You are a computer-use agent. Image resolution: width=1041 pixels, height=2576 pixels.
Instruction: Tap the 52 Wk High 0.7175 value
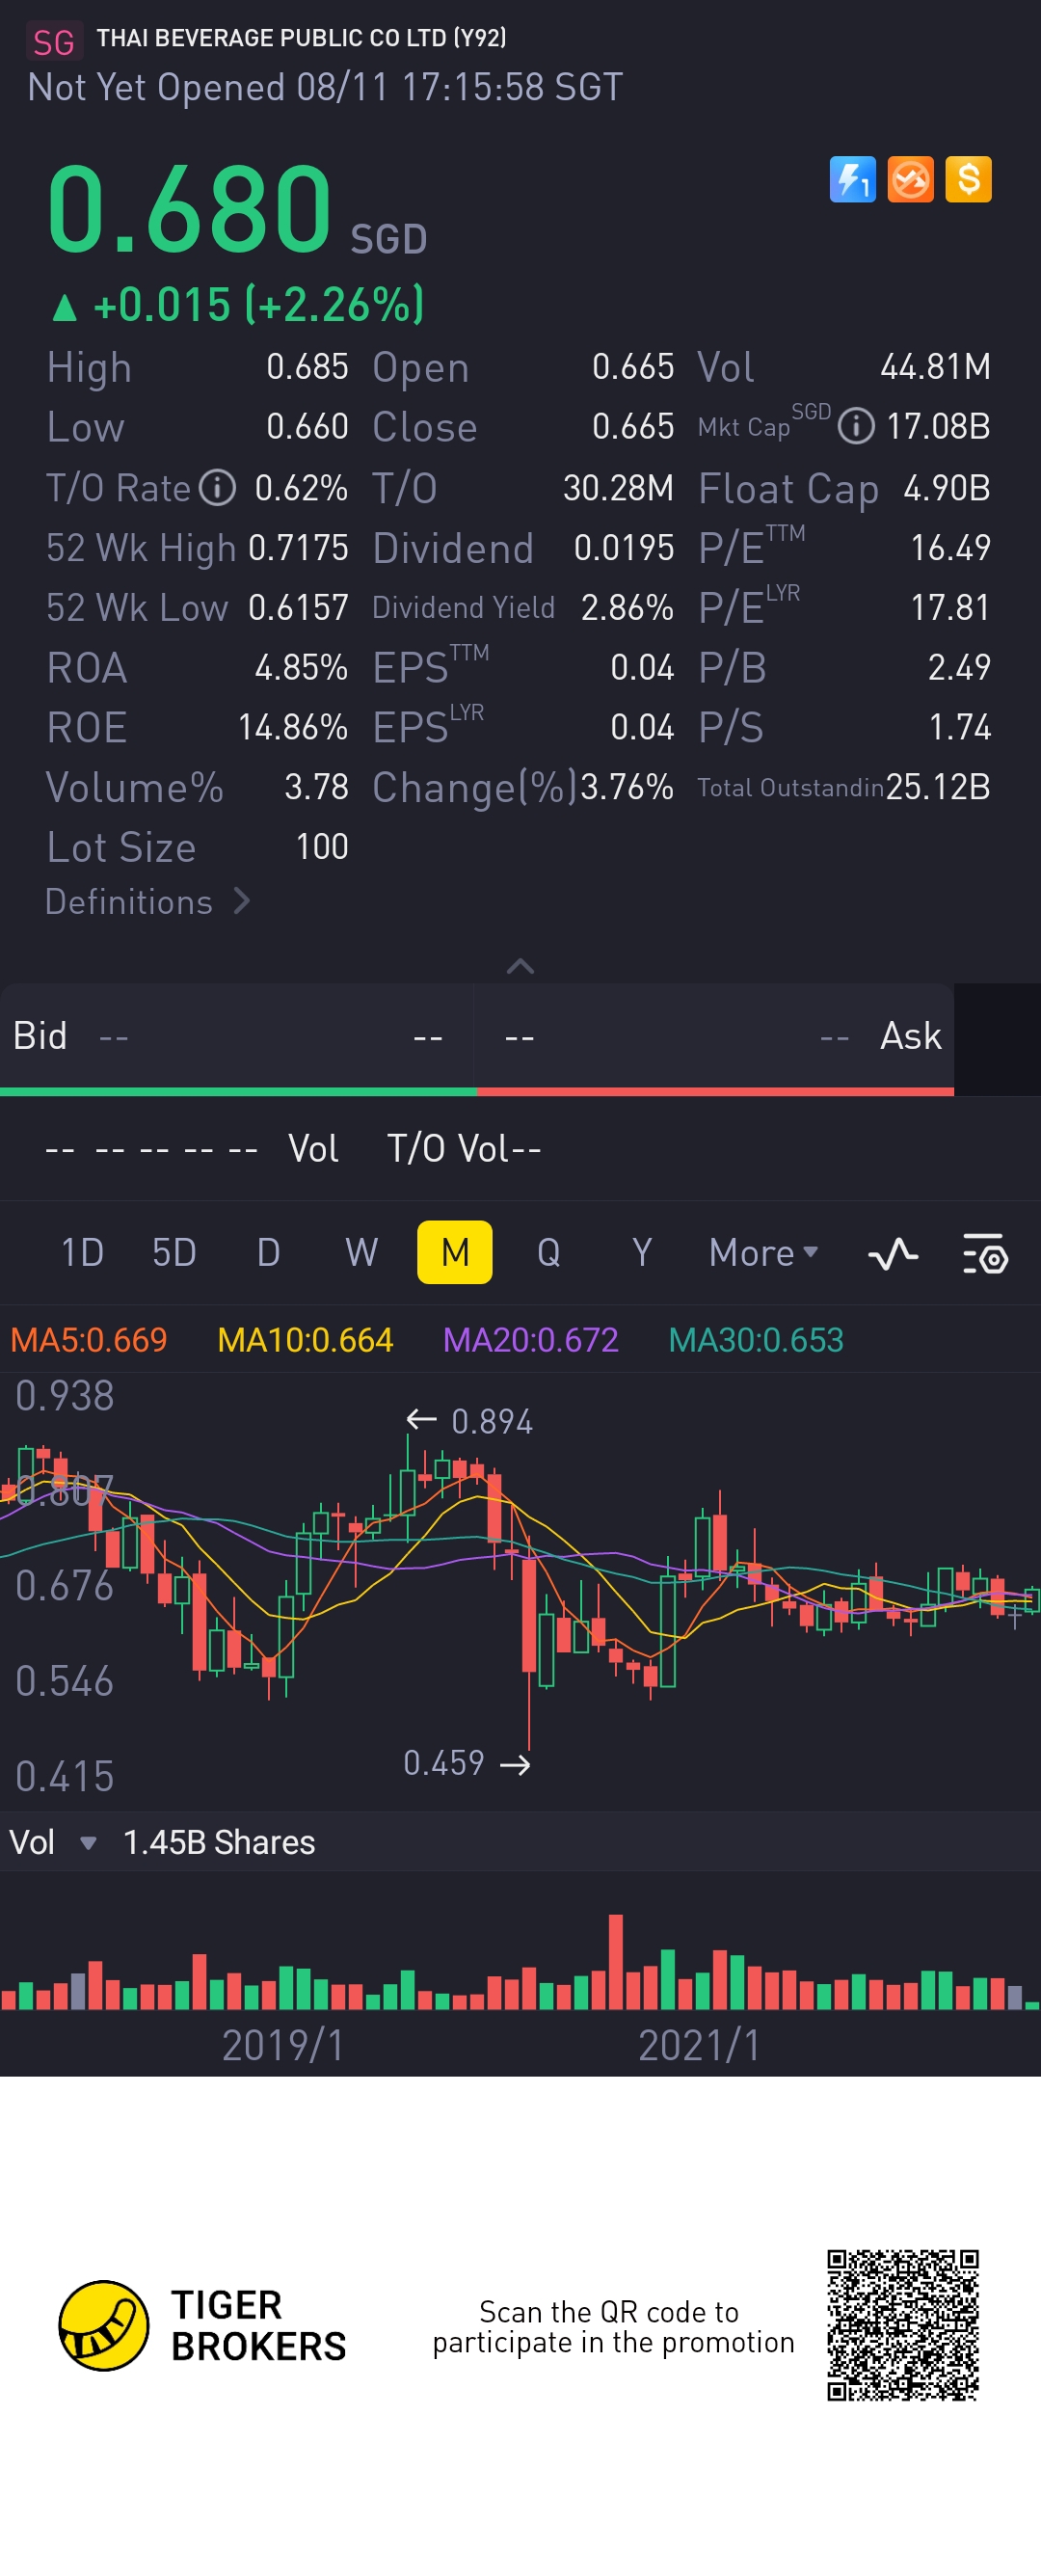[x=298, y=548]
